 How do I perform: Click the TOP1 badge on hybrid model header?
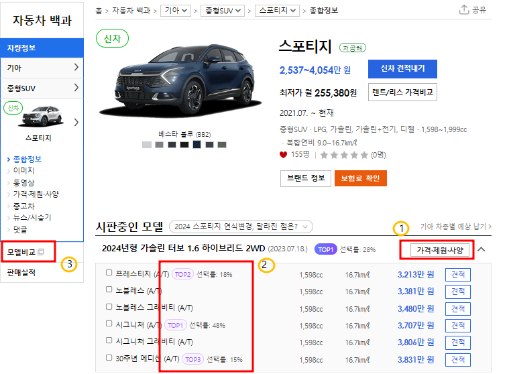(326, 249)
